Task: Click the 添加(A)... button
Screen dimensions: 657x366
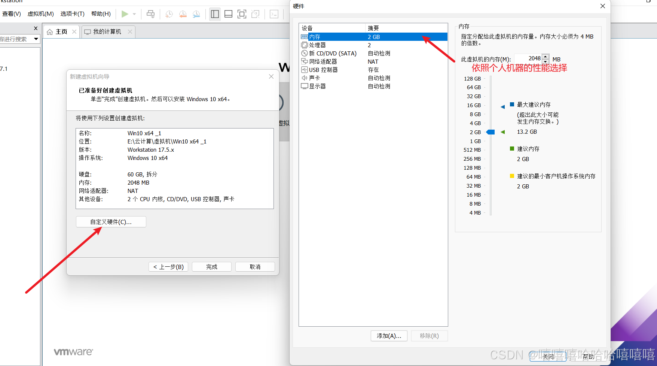Action: point(389,336)
